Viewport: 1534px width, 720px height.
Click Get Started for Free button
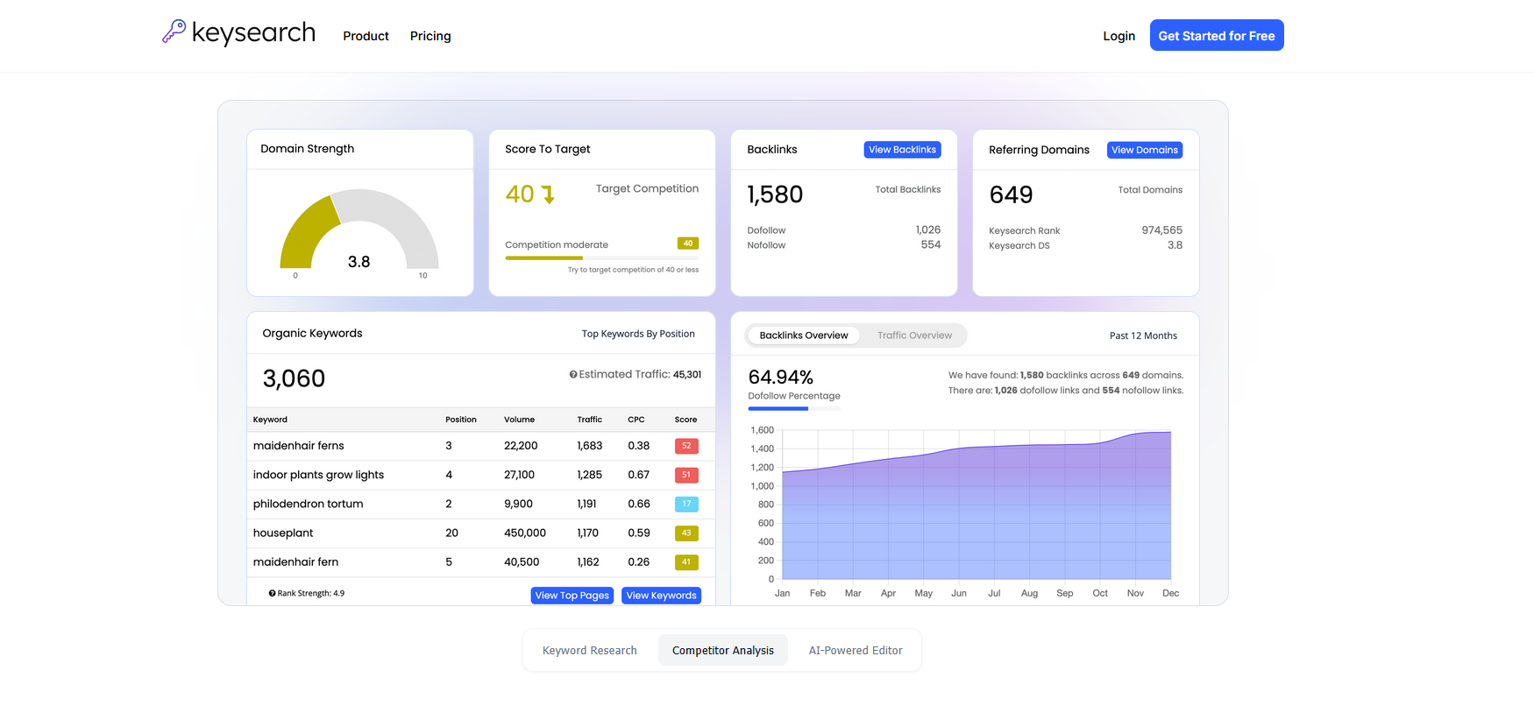[x=1216, y=36]
